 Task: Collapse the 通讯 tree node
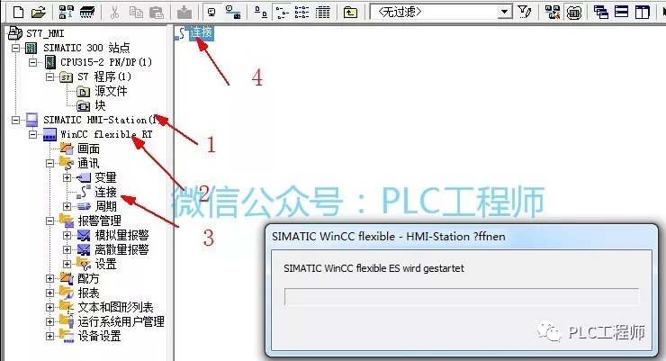[x=50, y=163]
